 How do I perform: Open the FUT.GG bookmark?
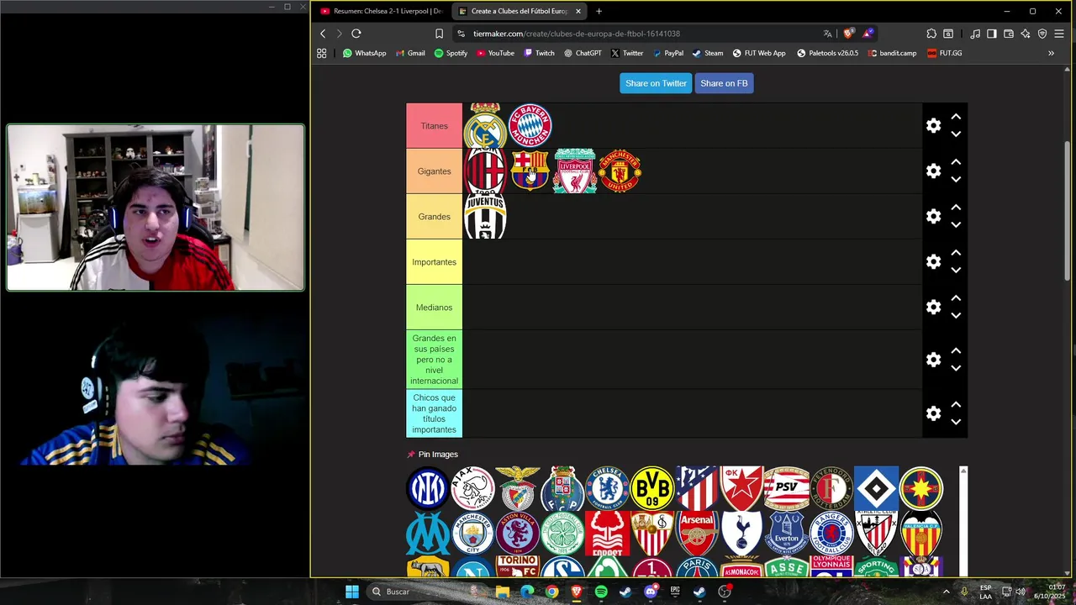point(944,53)
